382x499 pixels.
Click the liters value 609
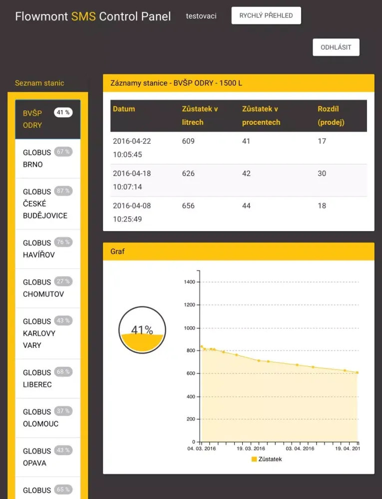tap(188, 141)
